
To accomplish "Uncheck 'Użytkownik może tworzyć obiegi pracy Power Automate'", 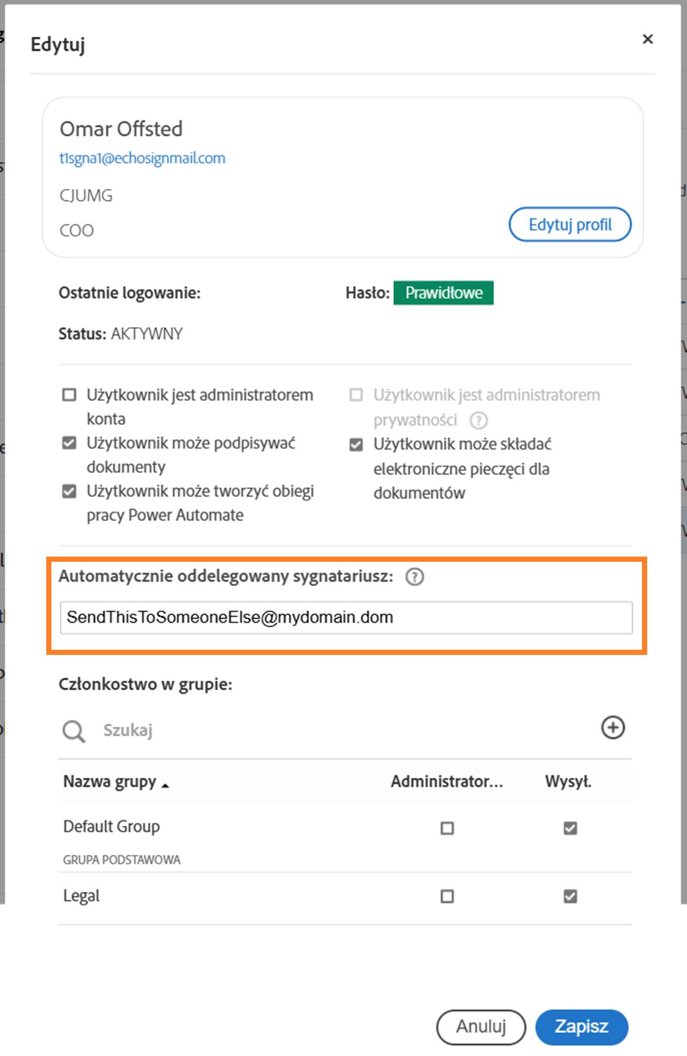I will (x=69, y=491).
